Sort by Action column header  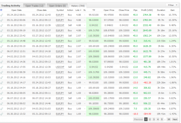[70, 10]
